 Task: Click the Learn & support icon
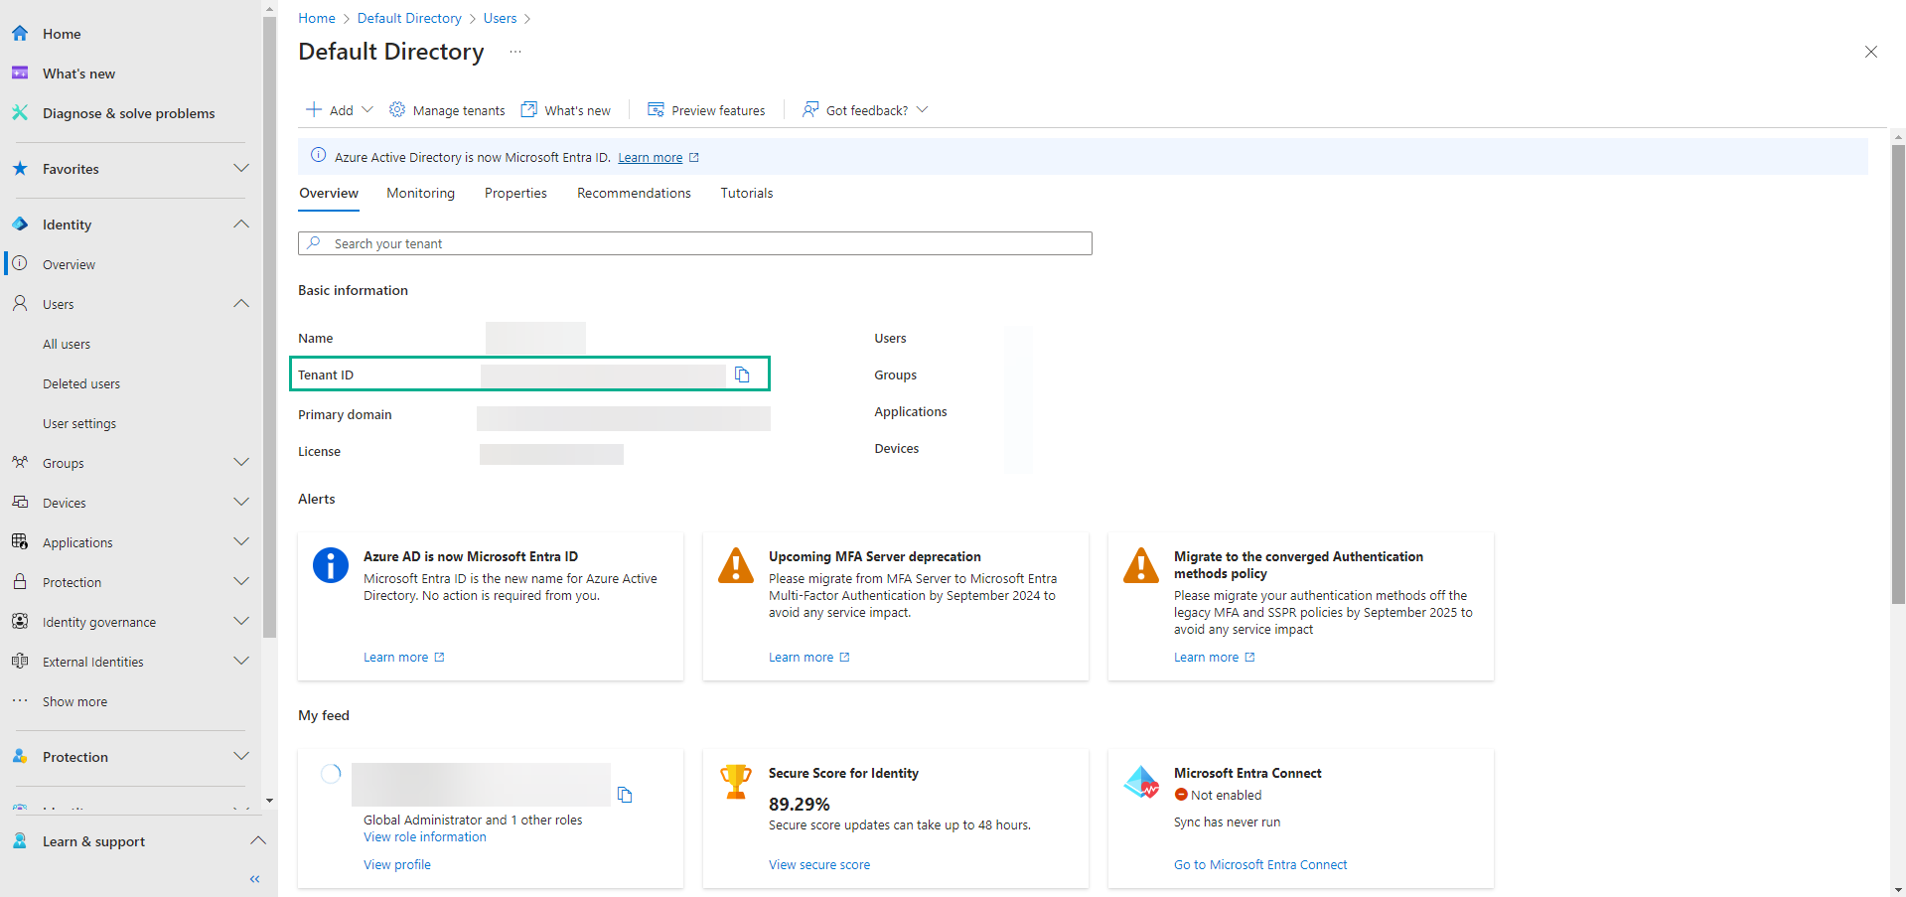click(20, 841)
